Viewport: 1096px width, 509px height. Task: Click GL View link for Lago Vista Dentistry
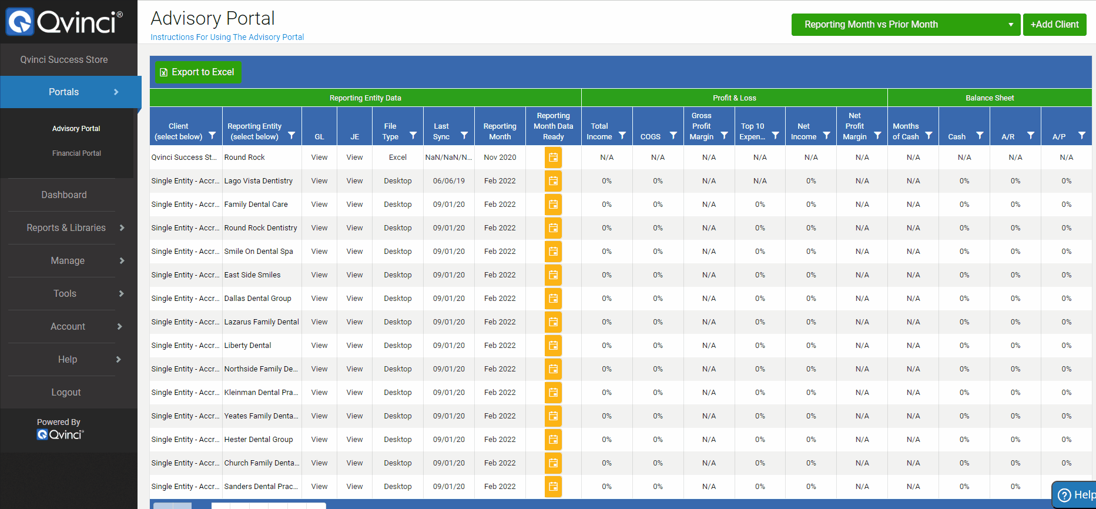(319, 181)
